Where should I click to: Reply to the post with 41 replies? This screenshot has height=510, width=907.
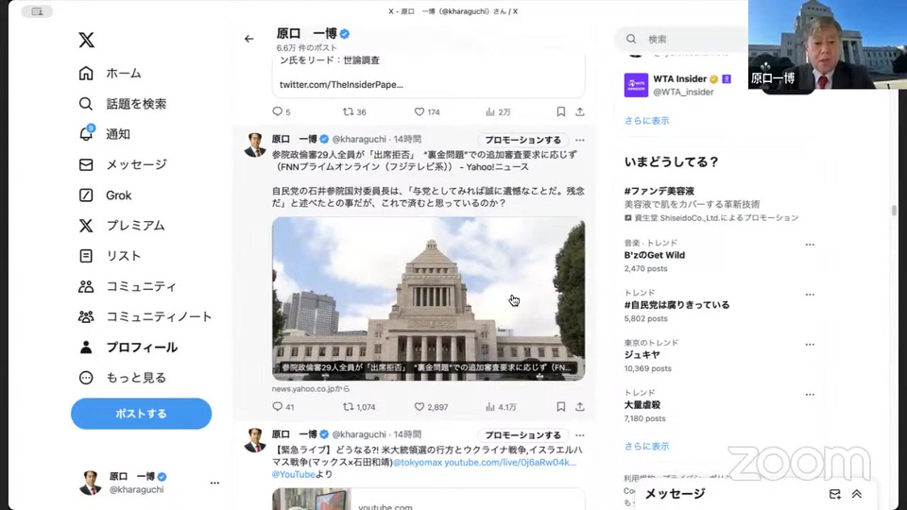tap(282, 407)
